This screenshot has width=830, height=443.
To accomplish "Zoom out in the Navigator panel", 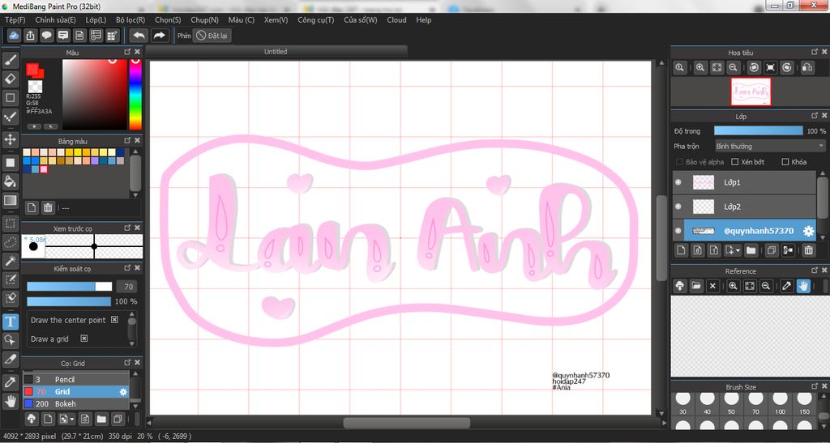I will click(733, 68).
